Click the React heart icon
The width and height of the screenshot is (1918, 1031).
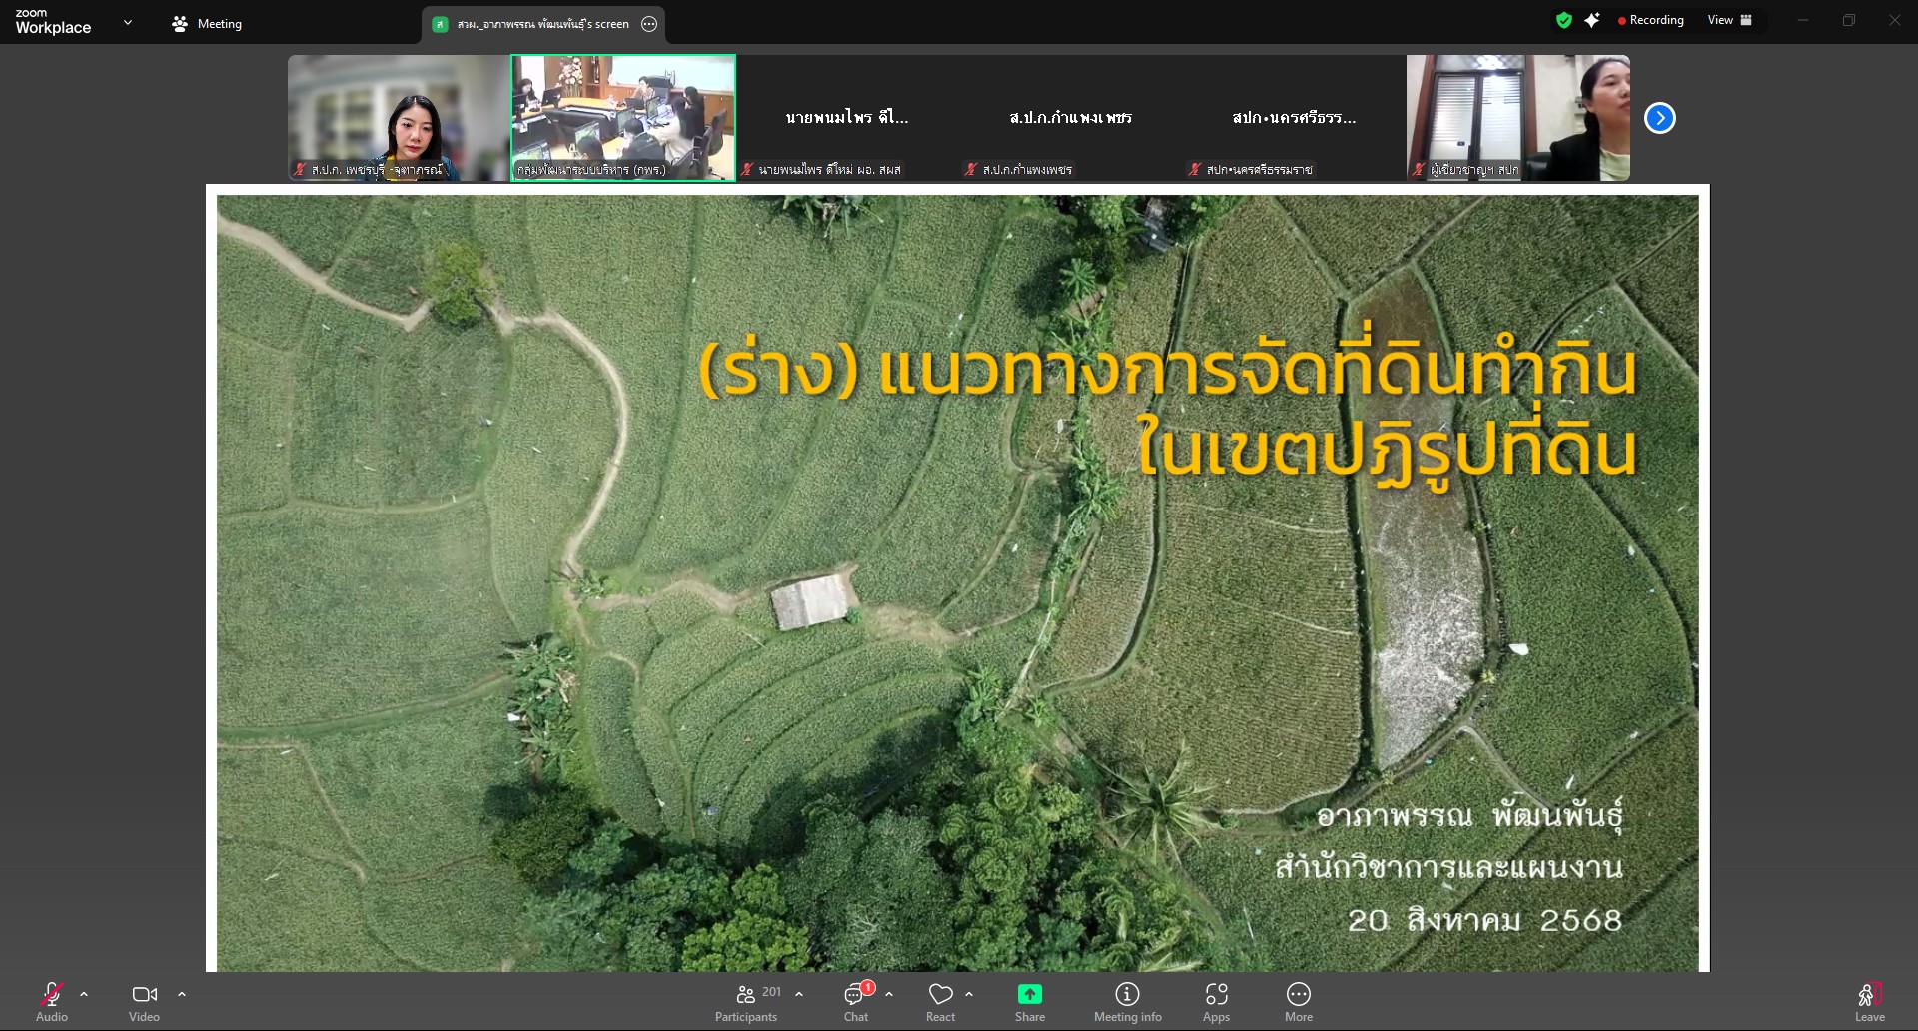[940, 1002]
